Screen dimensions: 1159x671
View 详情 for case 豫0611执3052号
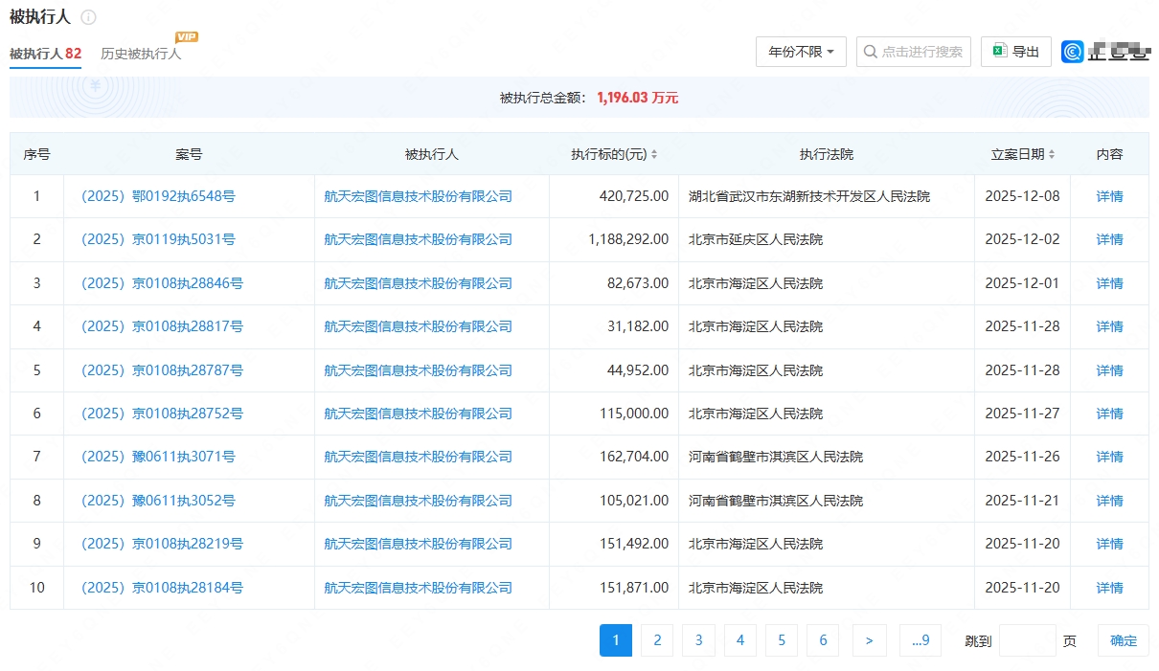pos(1109,501)
